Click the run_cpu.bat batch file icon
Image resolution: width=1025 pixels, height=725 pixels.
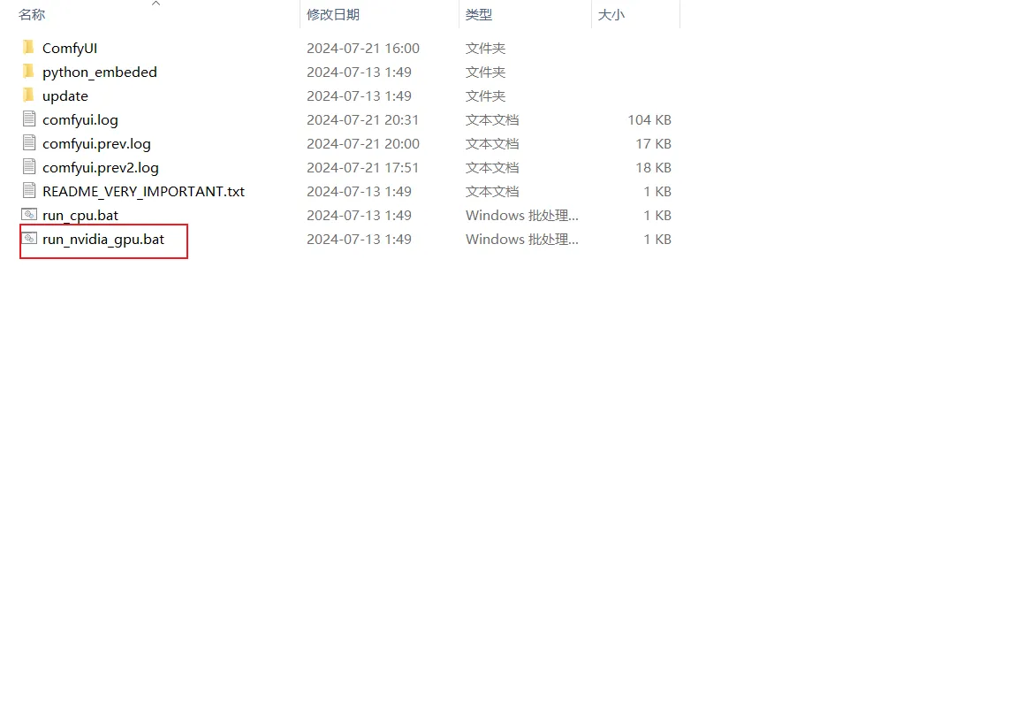[x=29, y=215]
